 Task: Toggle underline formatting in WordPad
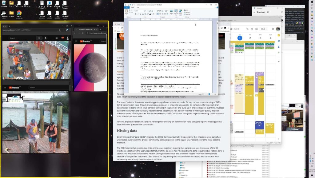click(x=141, y=14)
